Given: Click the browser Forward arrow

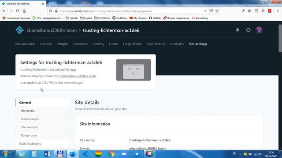Looking at the screenshot, I should tap(11, 11).
